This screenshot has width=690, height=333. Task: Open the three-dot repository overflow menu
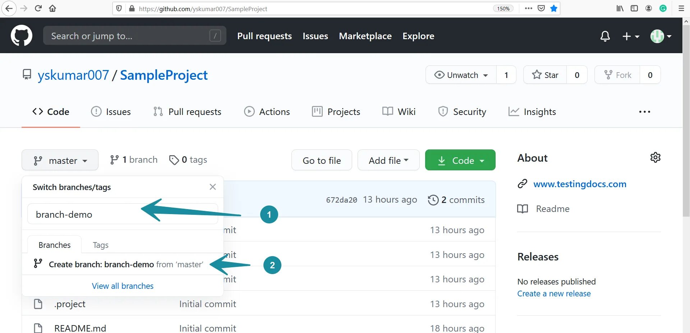(644, 112)
